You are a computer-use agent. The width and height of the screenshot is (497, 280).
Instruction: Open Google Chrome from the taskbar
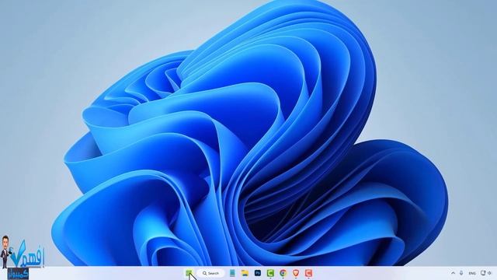click(283, 273)
